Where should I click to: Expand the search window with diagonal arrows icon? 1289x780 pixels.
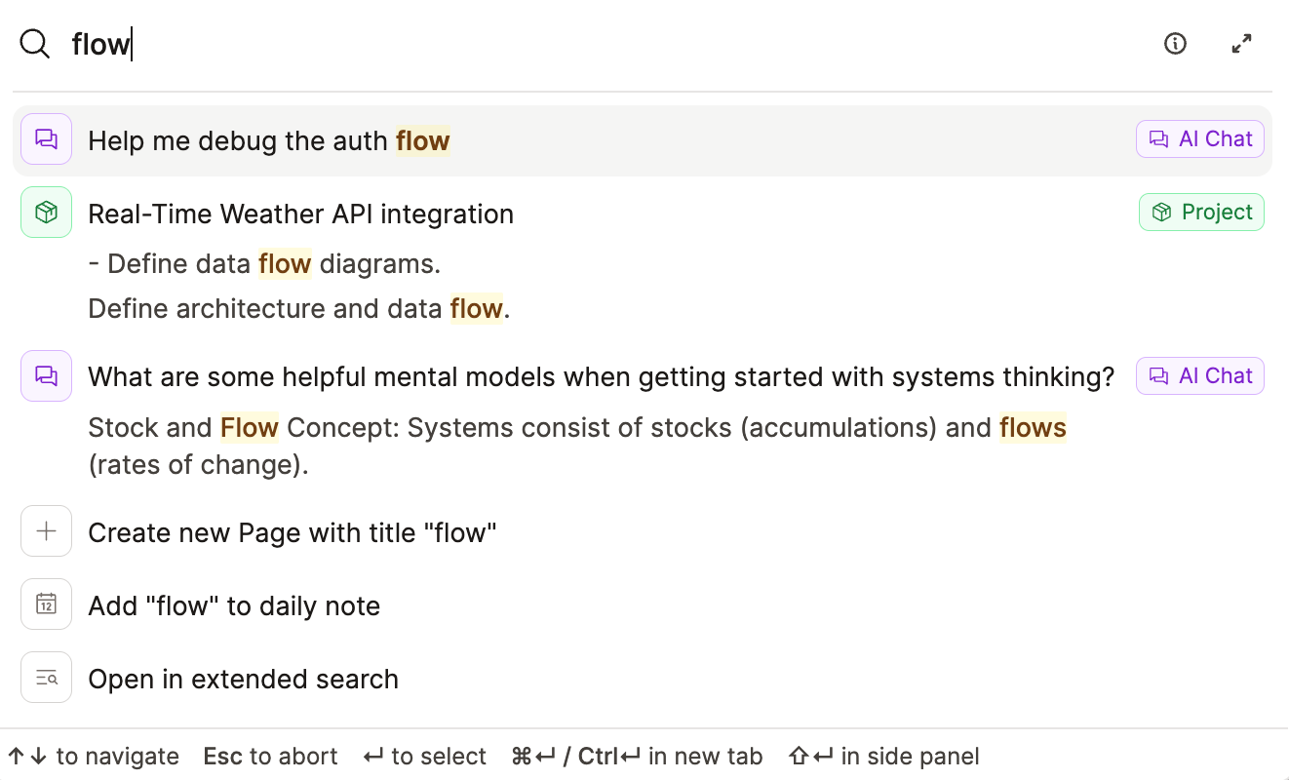1240,43
